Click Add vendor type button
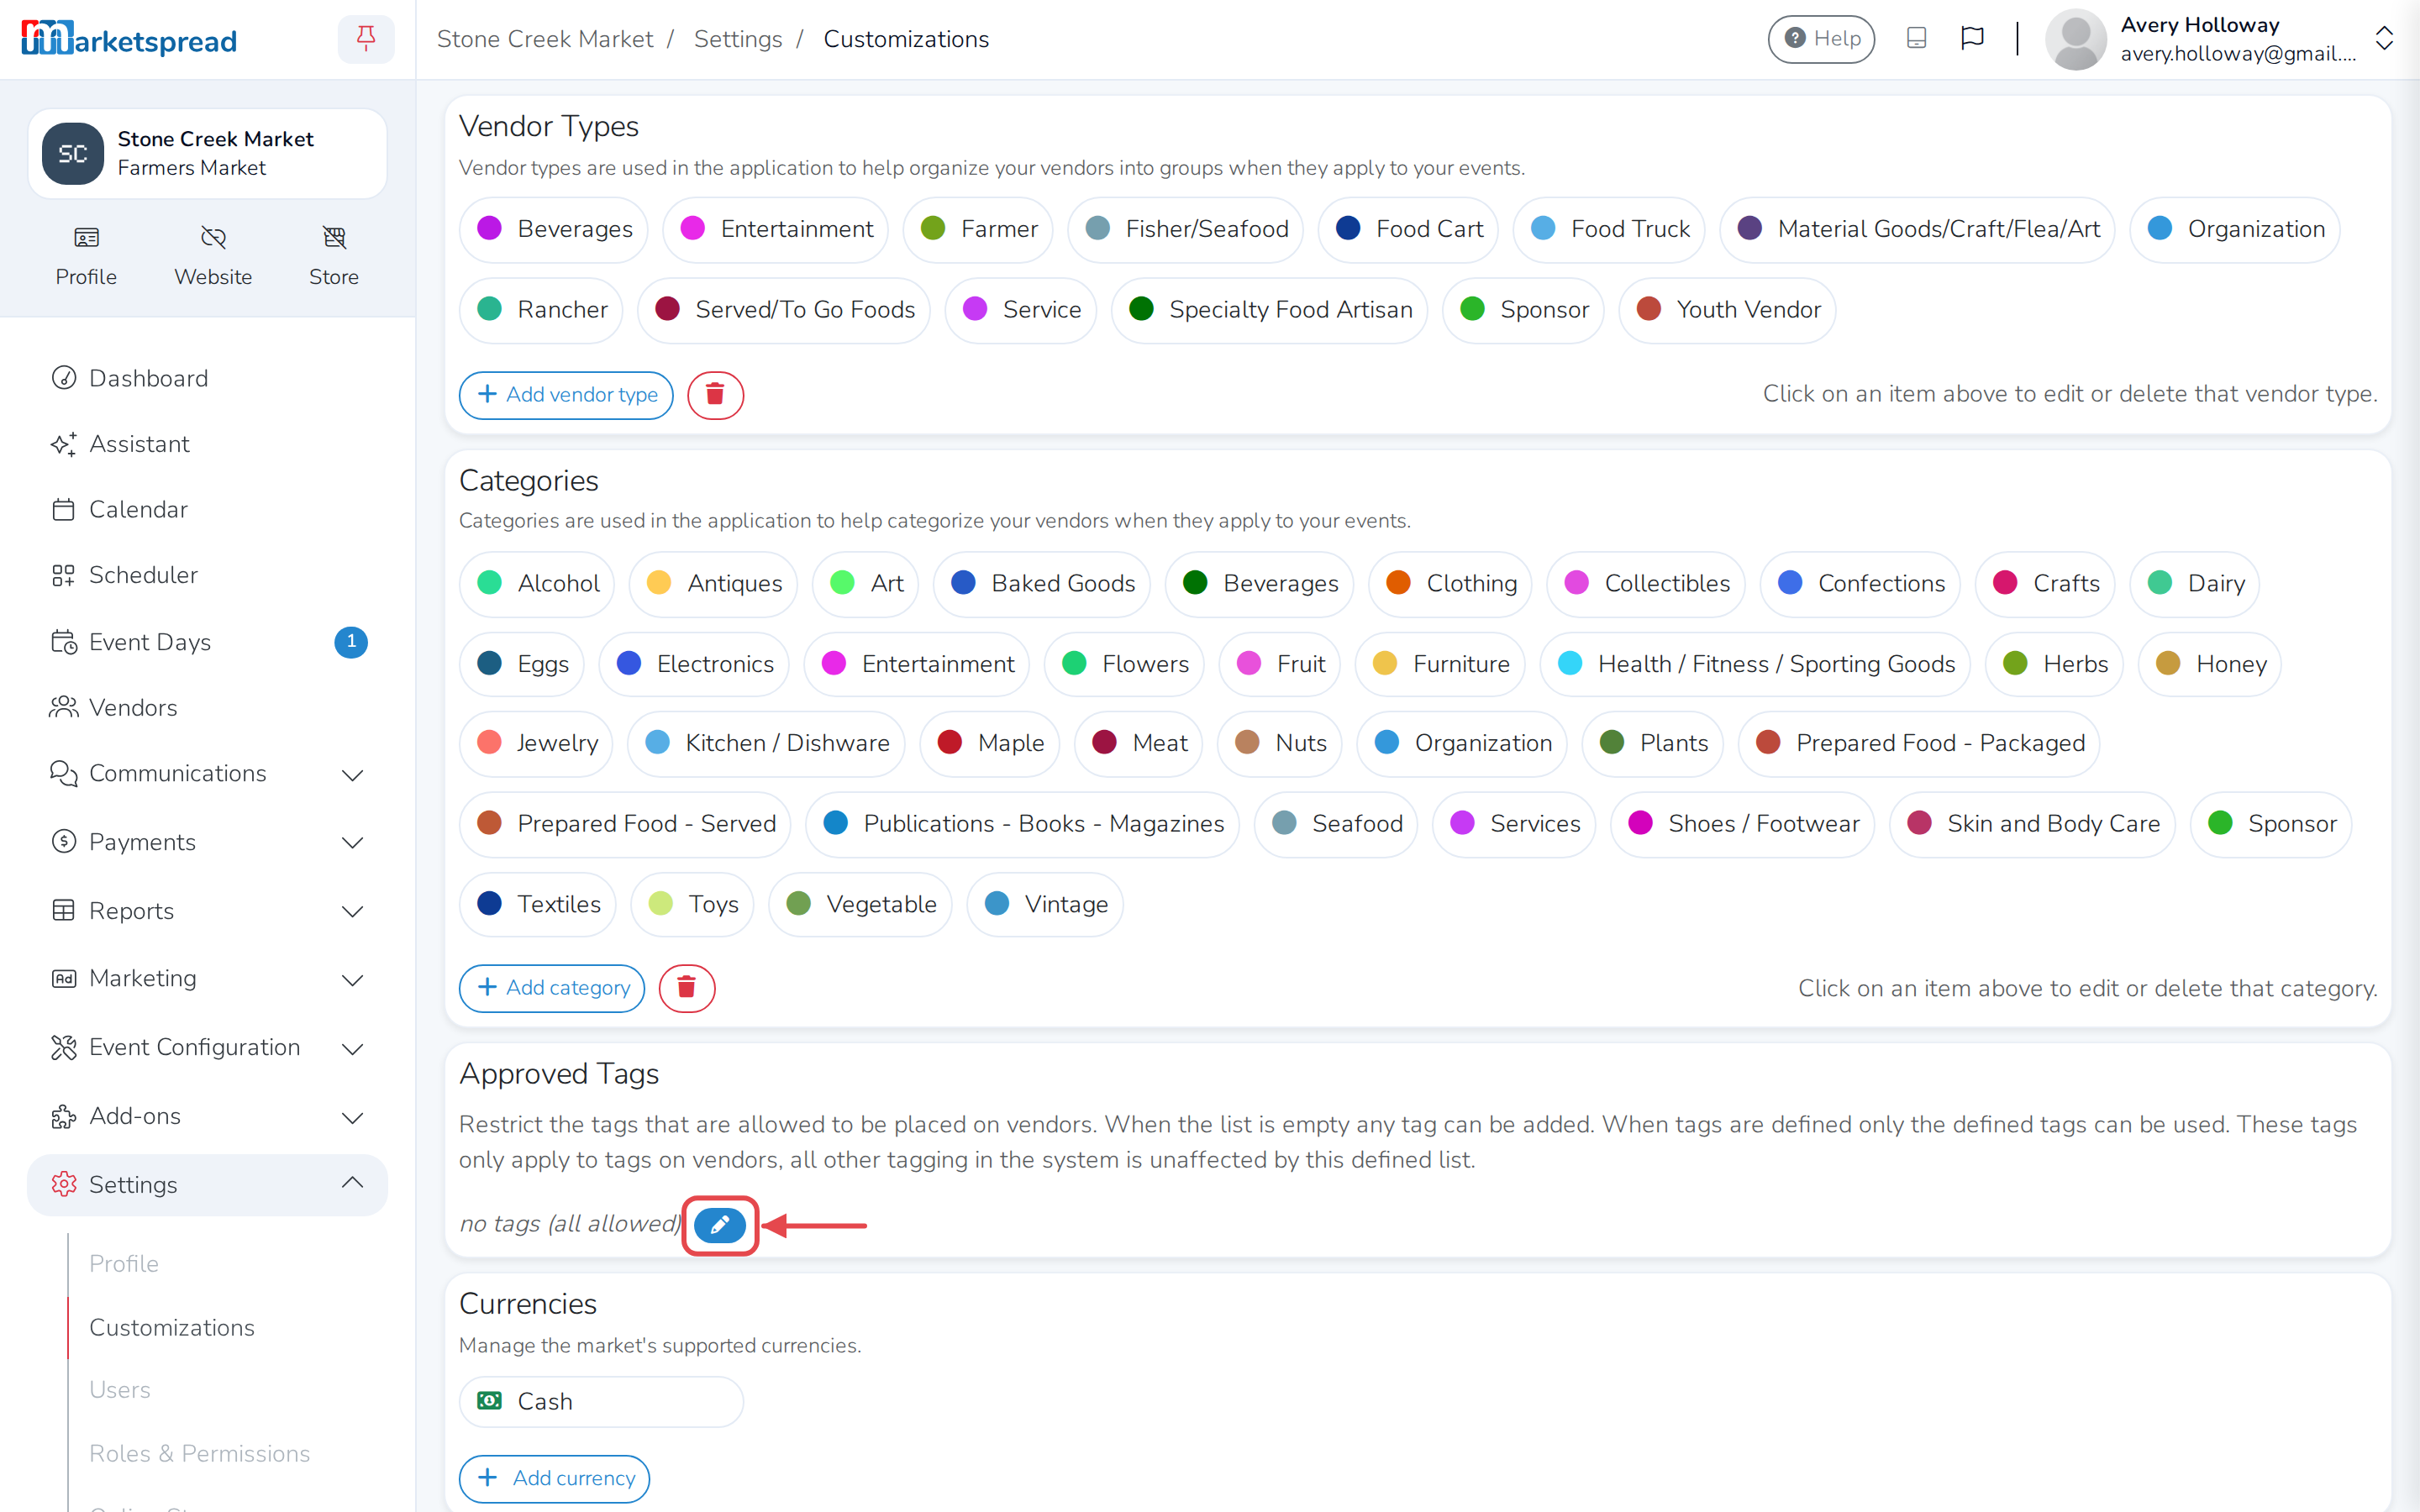The height and width of the screenshot is (1512, 2420). coord(566,394)
